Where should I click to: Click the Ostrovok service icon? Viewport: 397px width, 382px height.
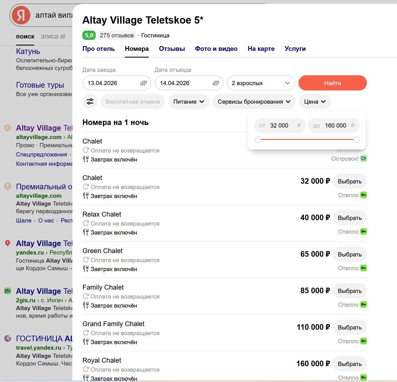[364, 158]
